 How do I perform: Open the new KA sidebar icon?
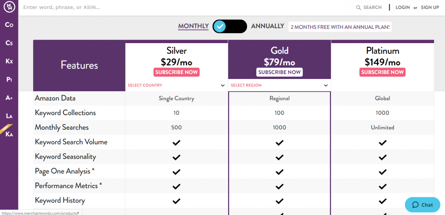[x=9, y=134]
